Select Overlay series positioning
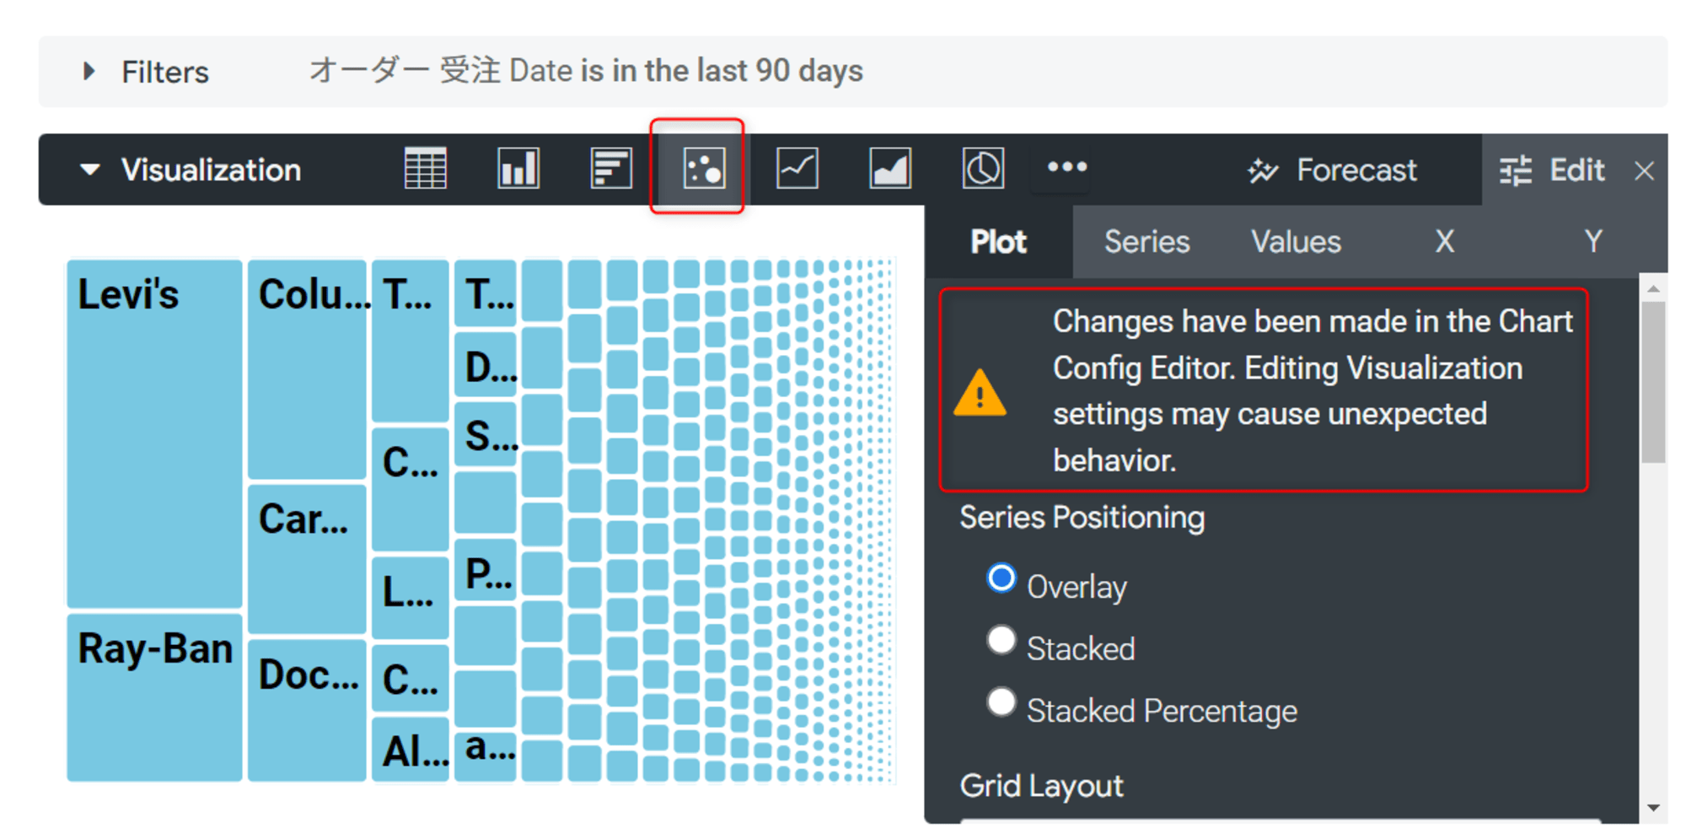The image size is (1686, 839). point(1001,578)
